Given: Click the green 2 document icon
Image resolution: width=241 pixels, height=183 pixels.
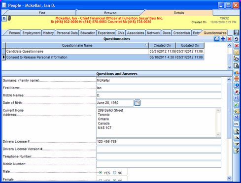Looking at the screenshot, I should click(237, 105).
